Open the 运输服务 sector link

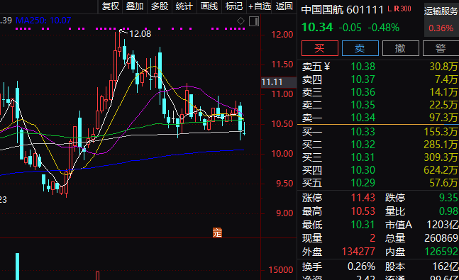point(441,11)
